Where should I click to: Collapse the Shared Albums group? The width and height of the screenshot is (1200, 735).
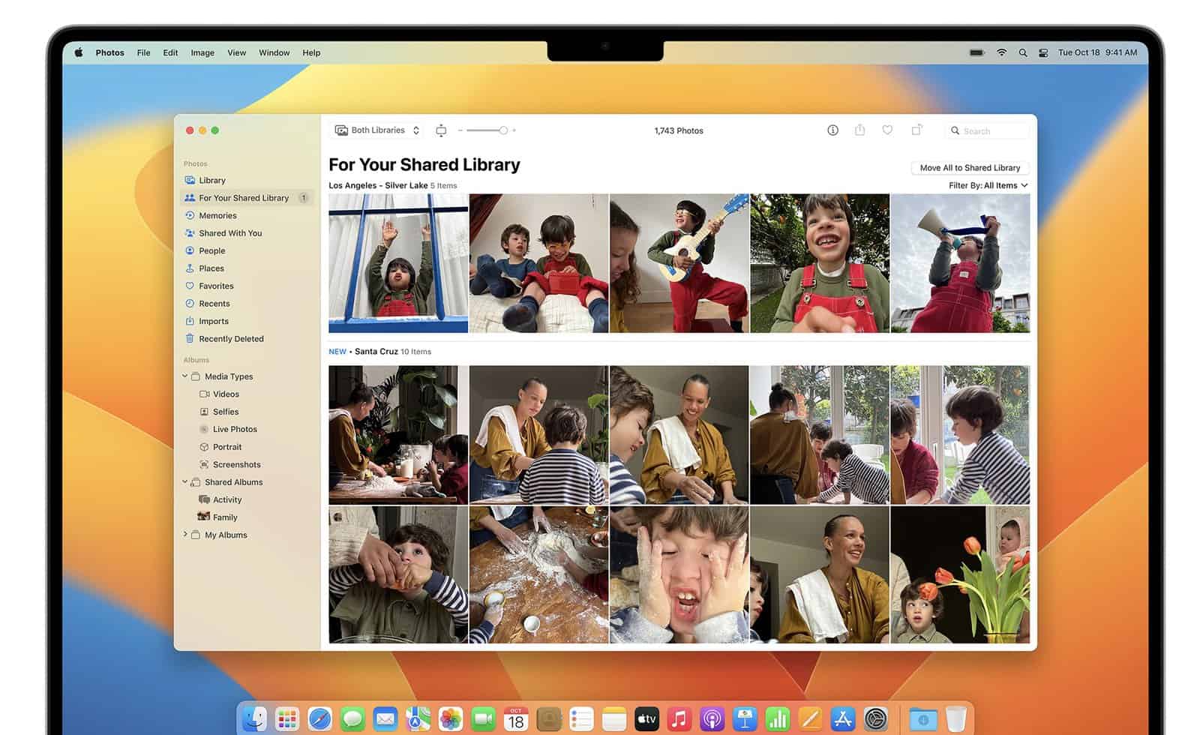tap(185, 482)
